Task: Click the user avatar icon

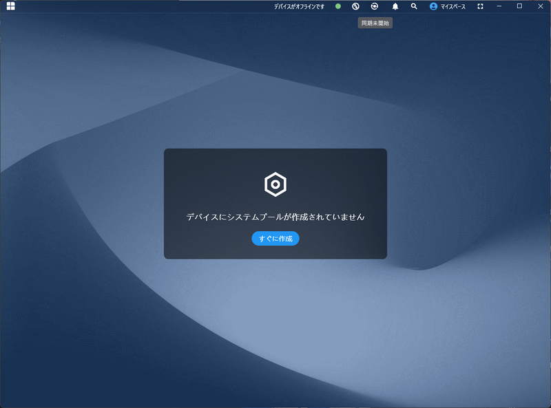Action: click(433, 6)
